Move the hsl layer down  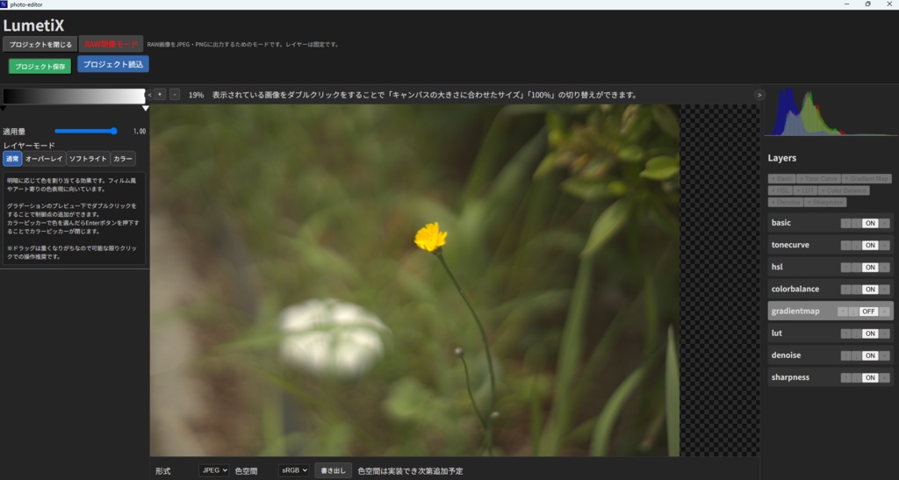(857, 268)
